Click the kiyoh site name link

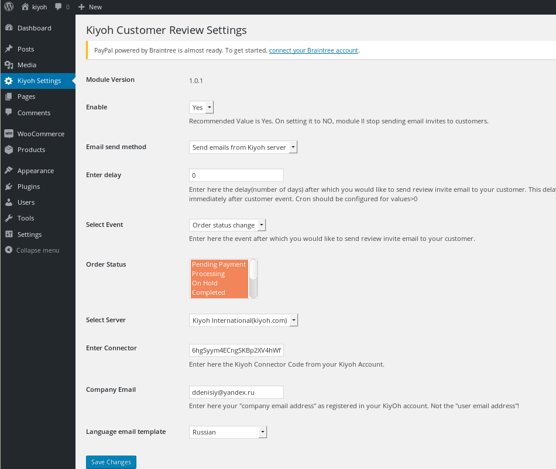pos(39,7)
